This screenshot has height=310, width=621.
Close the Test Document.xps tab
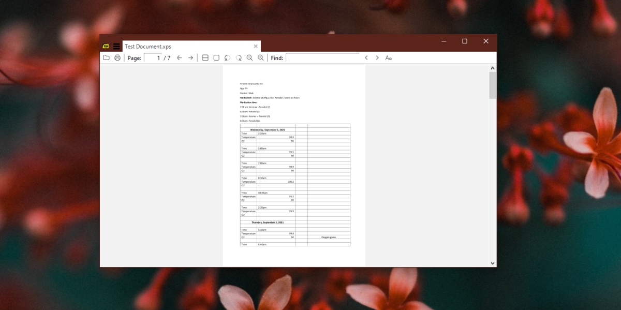coord(255,46)
